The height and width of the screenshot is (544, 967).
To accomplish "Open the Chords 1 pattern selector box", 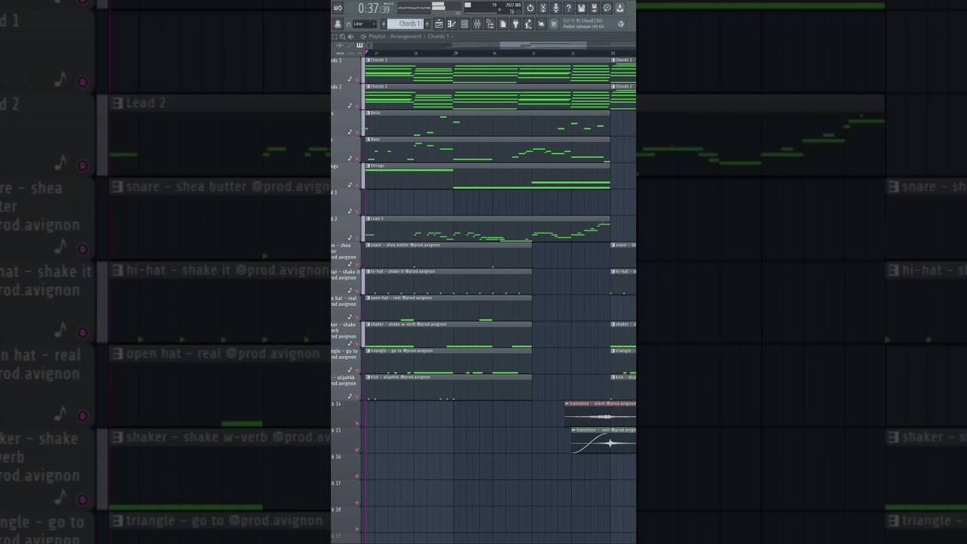I will coord(405,24).
